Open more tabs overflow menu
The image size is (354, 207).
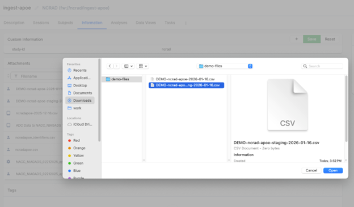point(186,23)
